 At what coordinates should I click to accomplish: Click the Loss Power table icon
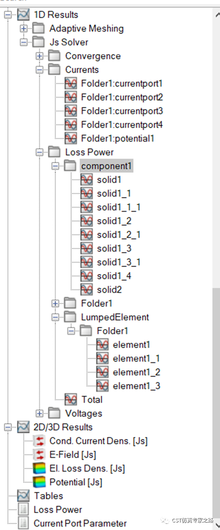24,510
